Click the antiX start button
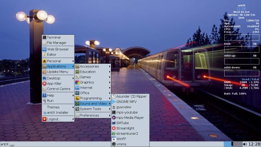 [x=4, y=144]
